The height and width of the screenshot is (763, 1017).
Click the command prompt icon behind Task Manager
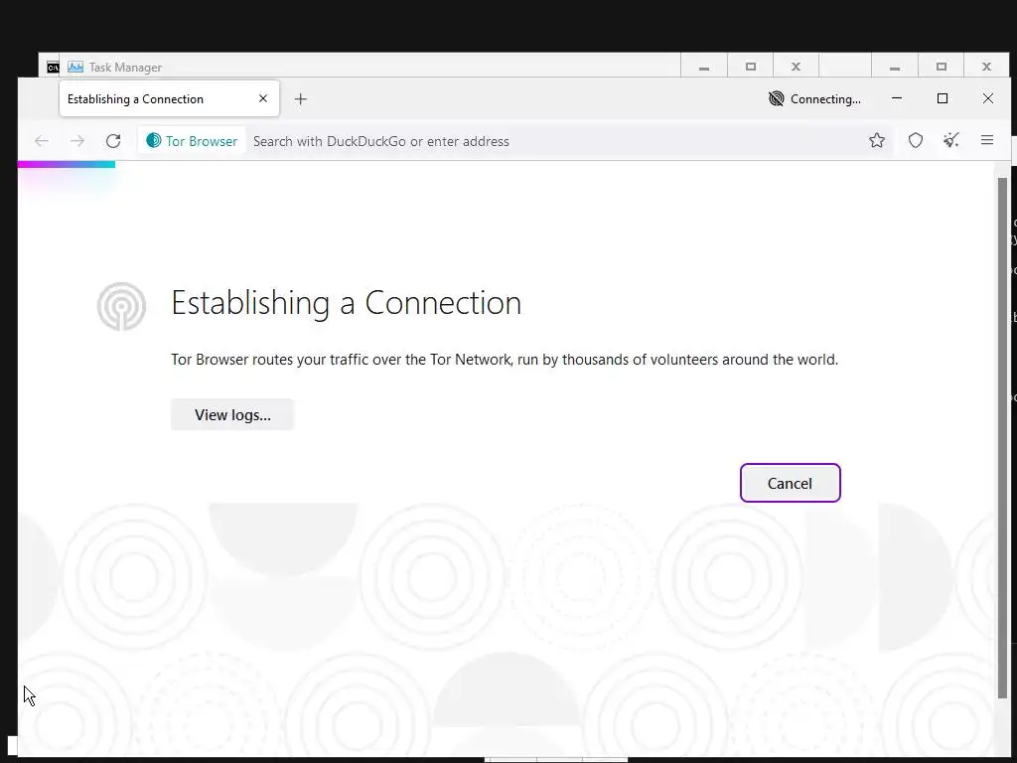coord(54,67)
